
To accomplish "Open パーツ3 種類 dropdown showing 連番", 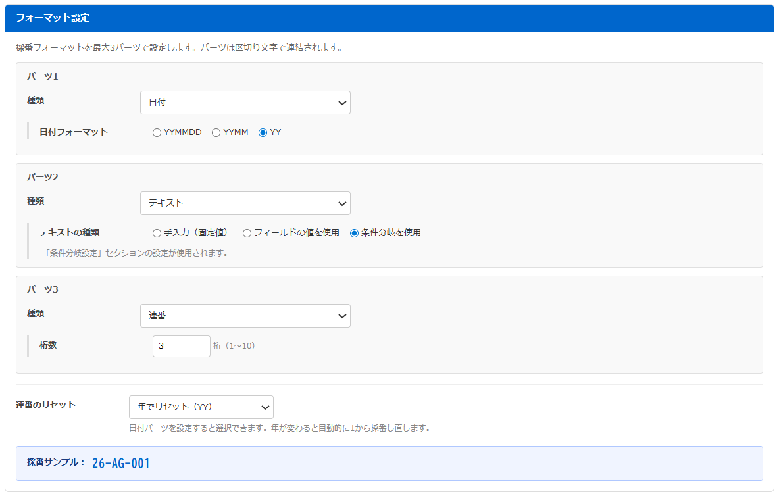I will pyautogui.click(x=245, y=316).
